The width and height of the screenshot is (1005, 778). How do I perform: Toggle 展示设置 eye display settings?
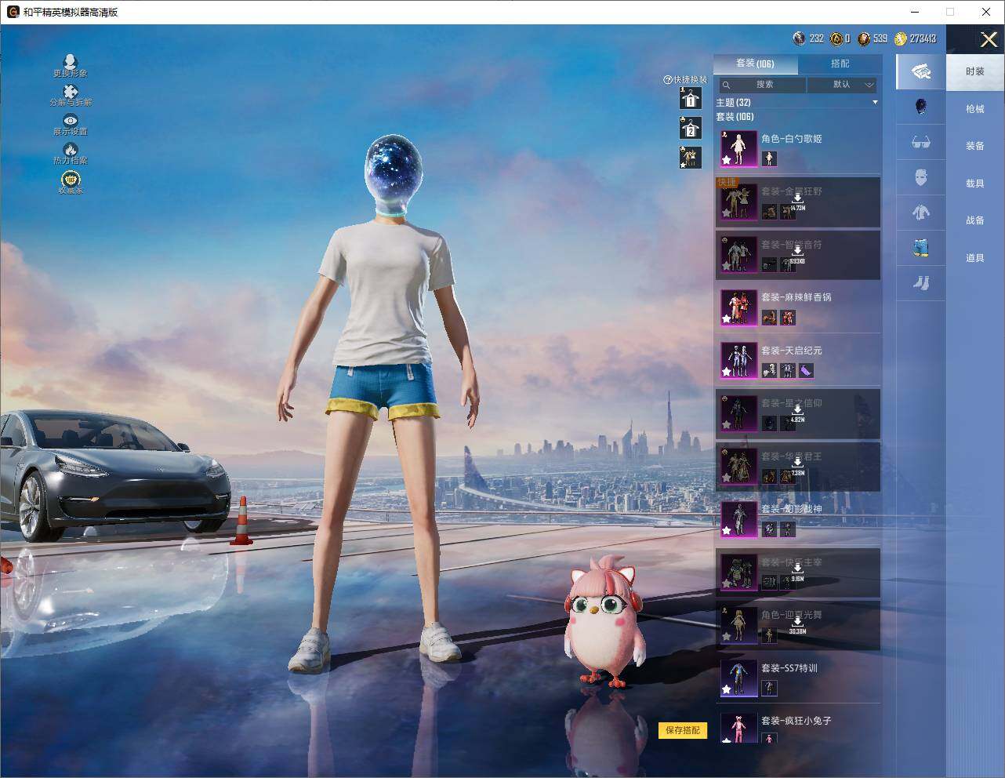(x=70, y=124)
